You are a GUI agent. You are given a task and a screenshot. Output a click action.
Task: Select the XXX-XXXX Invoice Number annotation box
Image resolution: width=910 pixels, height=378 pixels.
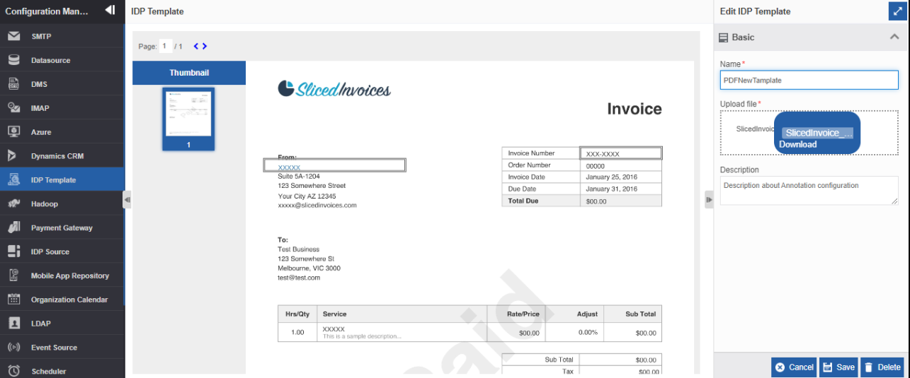[x=621, y=153]
